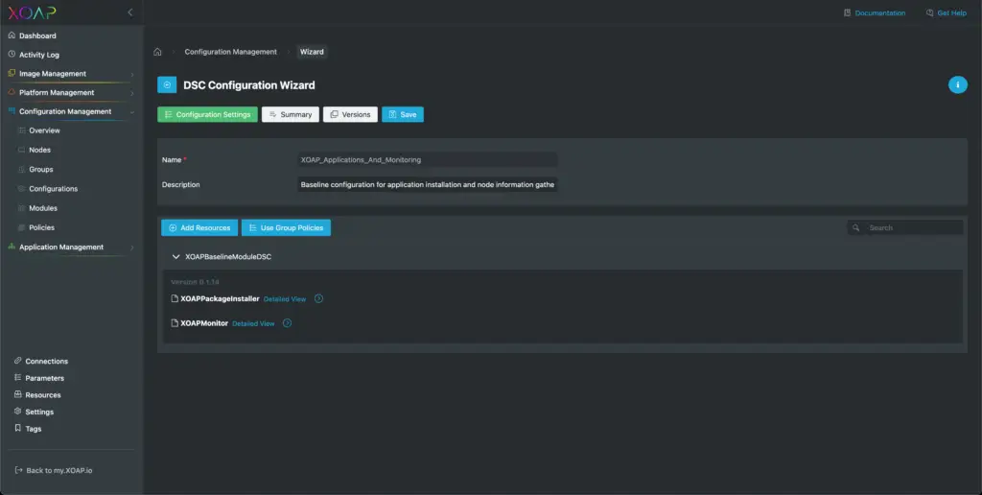Image resolution: width=982 pixels, height=495 pixels.
Task: Click the Use Group Policies button
Action: click(x=286, y=228)
